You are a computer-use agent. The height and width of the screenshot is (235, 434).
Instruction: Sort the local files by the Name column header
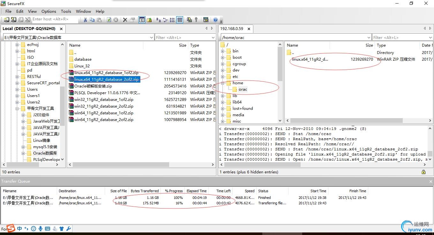(x=105, y=45)
